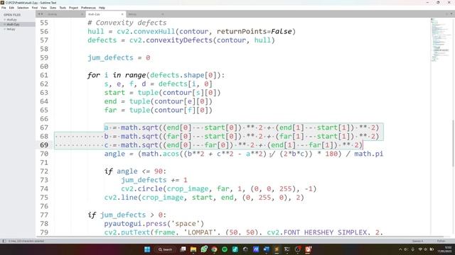Screen dimensions: 455x255
Task: Click the battery icon in system tray
Action: pyautogui.click(x=432, y=249)
